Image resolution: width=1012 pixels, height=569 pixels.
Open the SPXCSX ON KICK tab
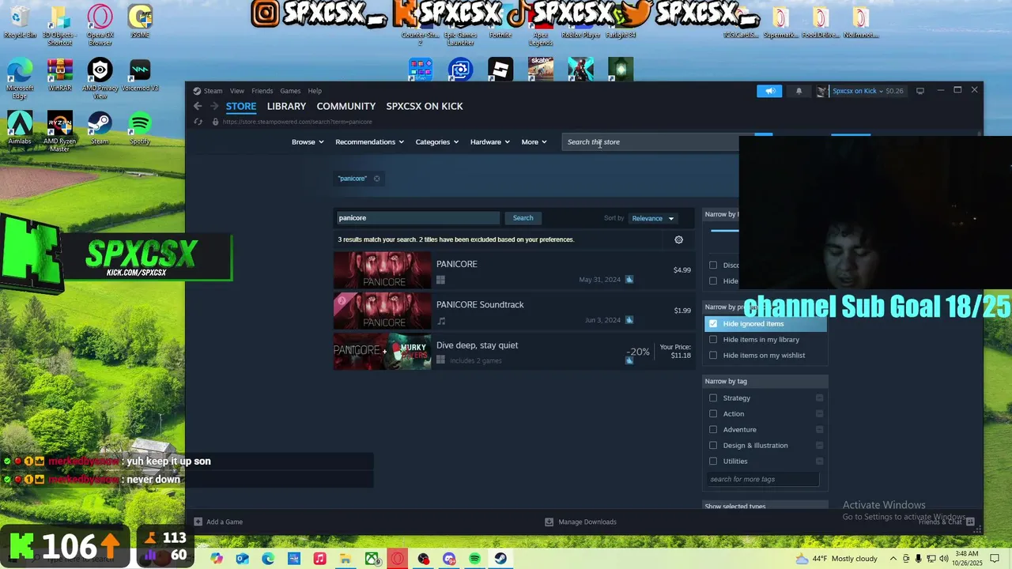pyautogui.click(x=425, y=106)
